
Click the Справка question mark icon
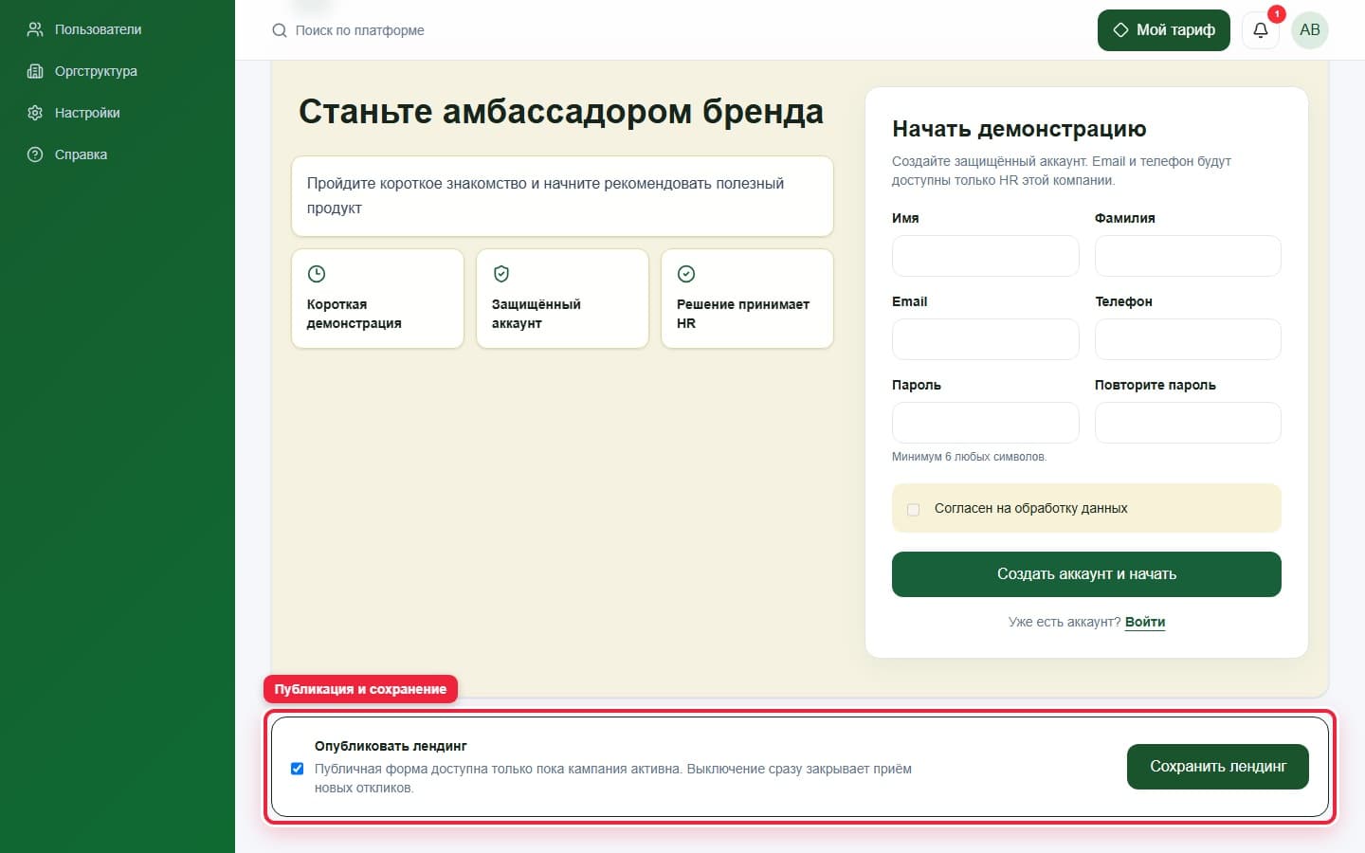point(35,154)
